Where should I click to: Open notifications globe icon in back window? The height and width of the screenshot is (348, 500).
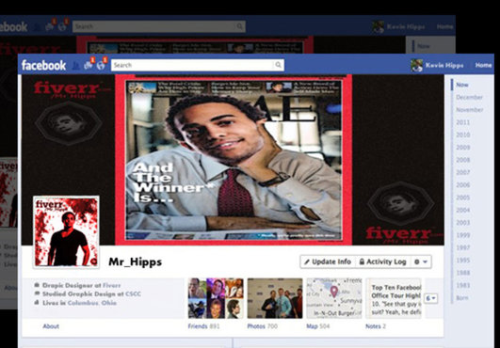pyautogui.click(x=62, y=26)
